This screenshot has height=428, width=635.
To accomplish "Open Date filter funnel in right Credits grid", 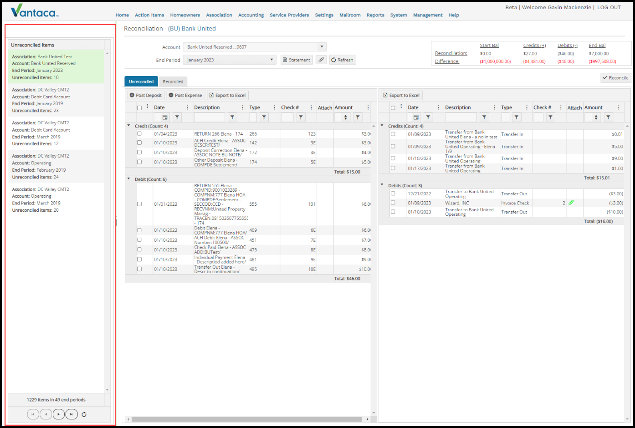I will [x=428, y=117].
